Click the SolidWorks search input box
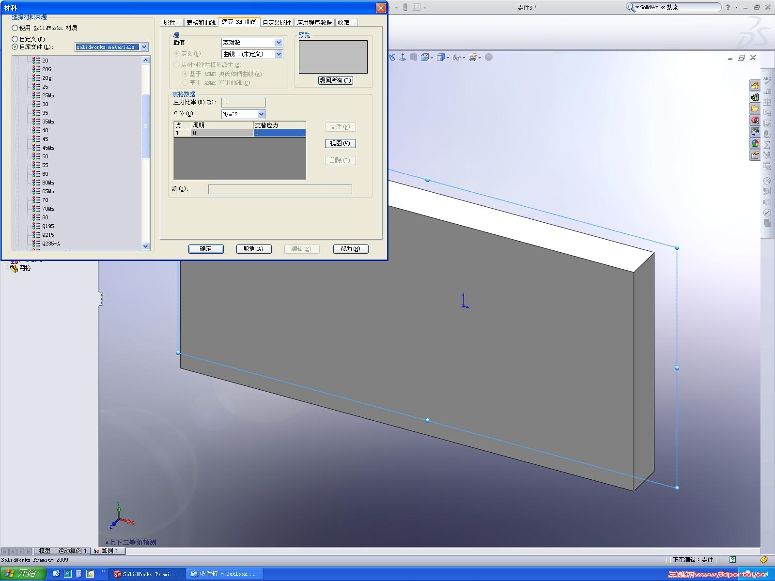 (678, 7)
